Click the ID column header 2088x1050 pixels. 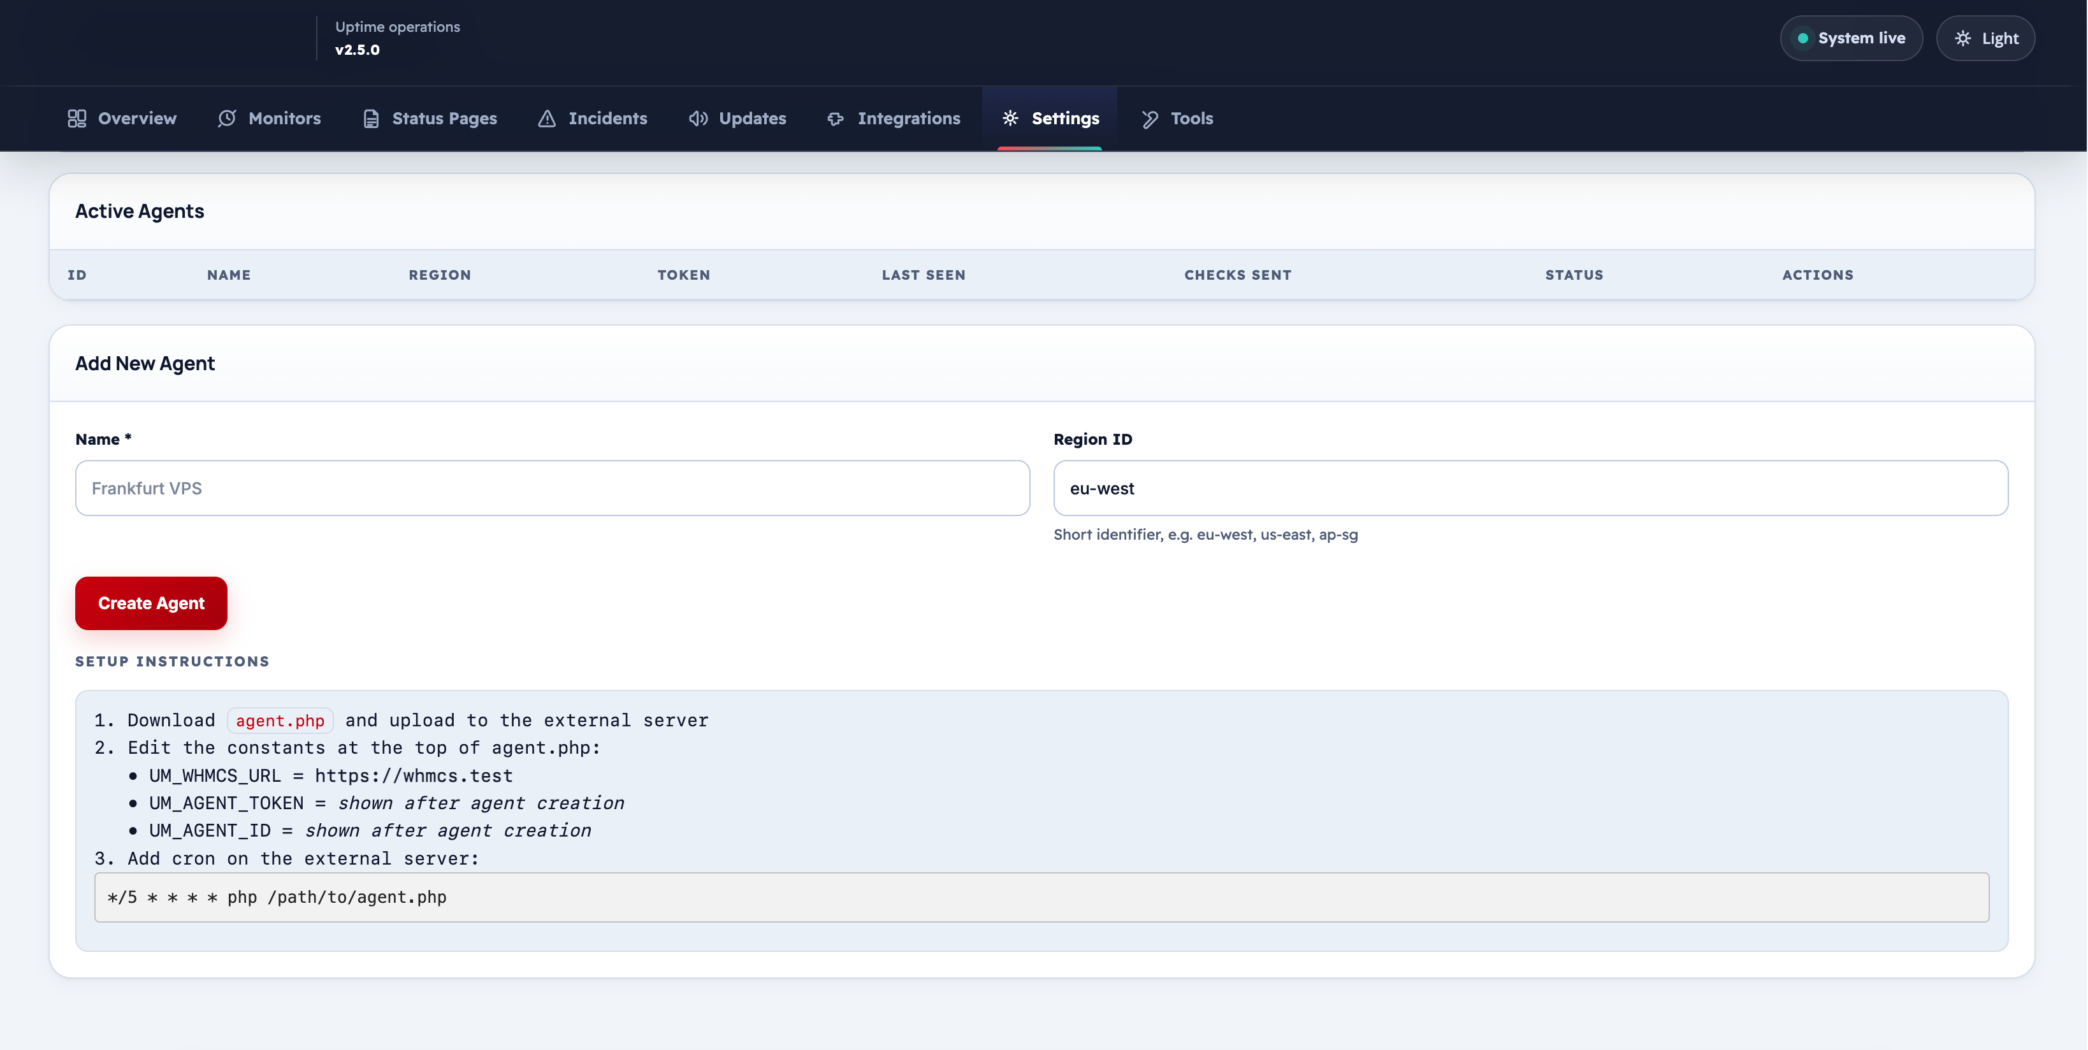click(77, 275)
